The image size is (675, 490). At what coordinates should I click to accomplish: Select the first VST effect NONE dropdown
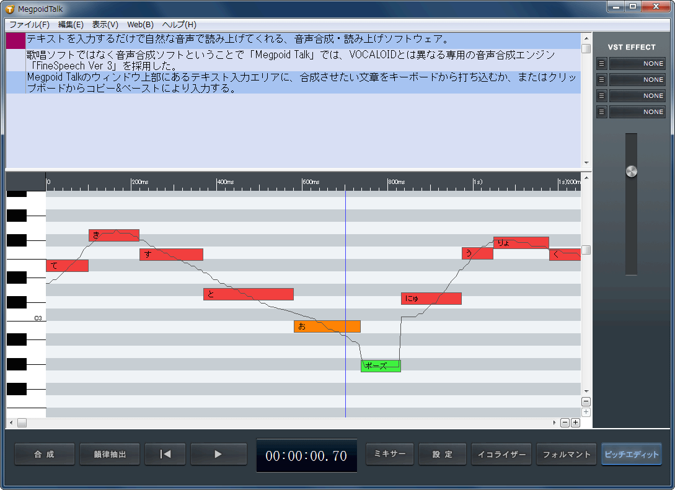pyautogui.click(x=637, y=64)
